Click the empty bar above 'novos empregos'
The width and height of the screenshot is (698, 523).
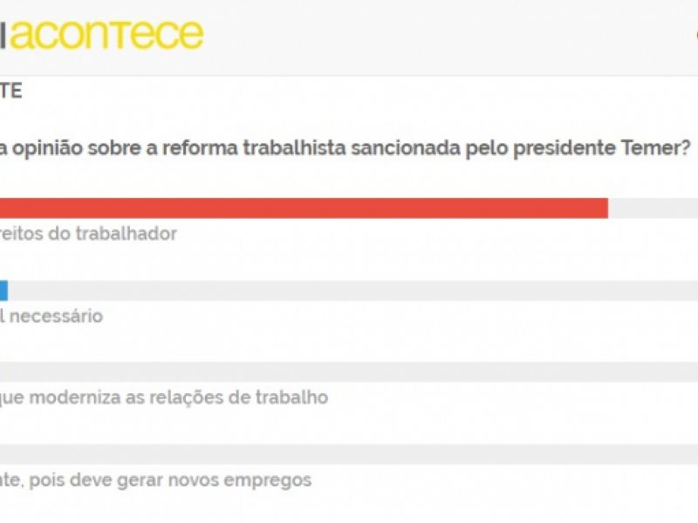pos(349,454)
